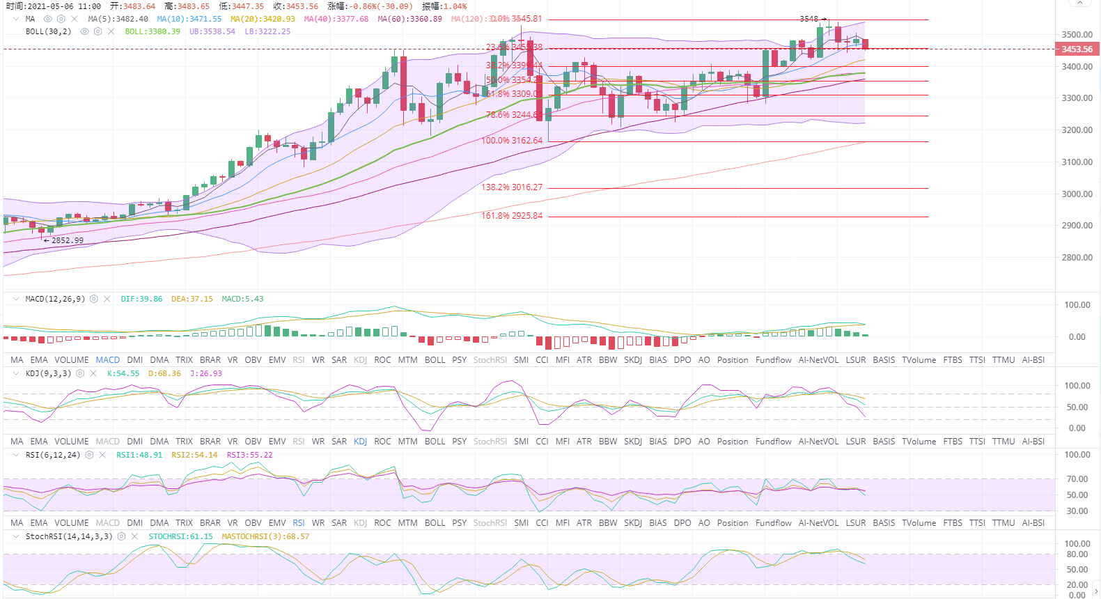Screen dimensions: 1101x599
Task: Select BASIS tab in row under RSI panel
Action: tap(884, 523)
